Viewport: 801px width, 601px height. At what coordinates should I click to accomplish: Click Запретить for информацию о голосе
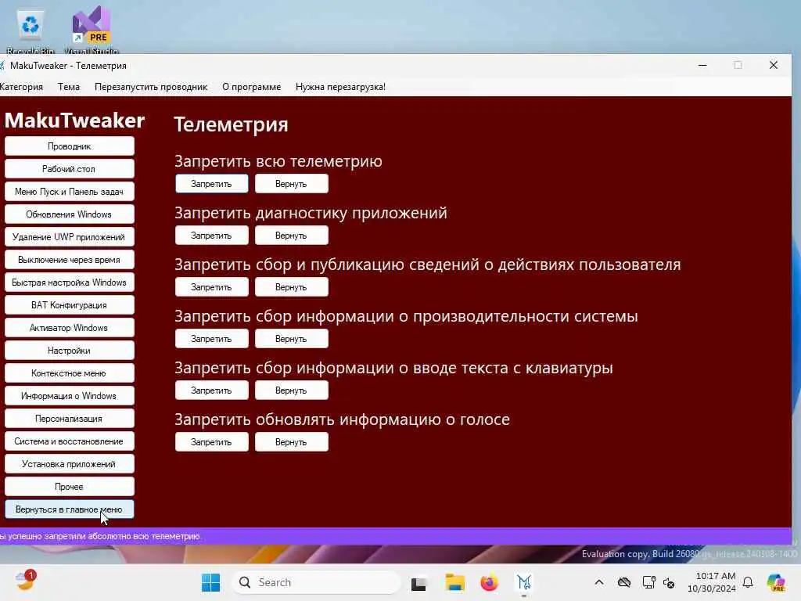211,442
